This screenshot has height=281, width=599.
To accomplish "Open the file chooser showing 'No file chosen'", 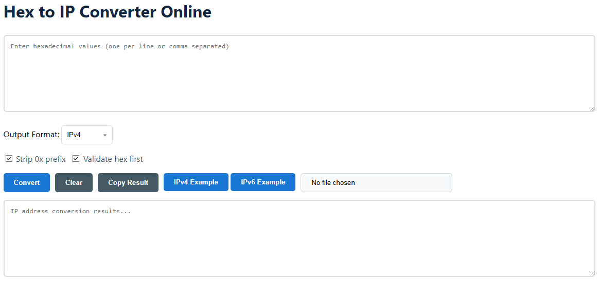I will point(376,182).
